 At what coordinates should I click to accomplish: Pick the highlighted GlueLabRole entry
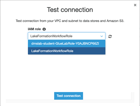pos(67,44)
